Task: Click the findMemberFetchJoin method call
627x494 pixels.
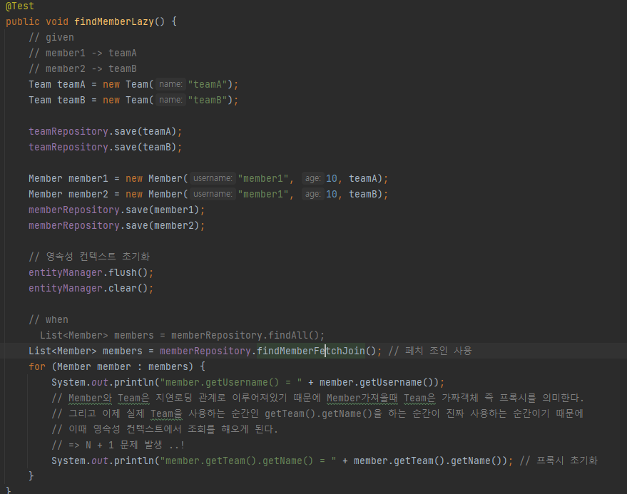Action: (x=311, y=351)
